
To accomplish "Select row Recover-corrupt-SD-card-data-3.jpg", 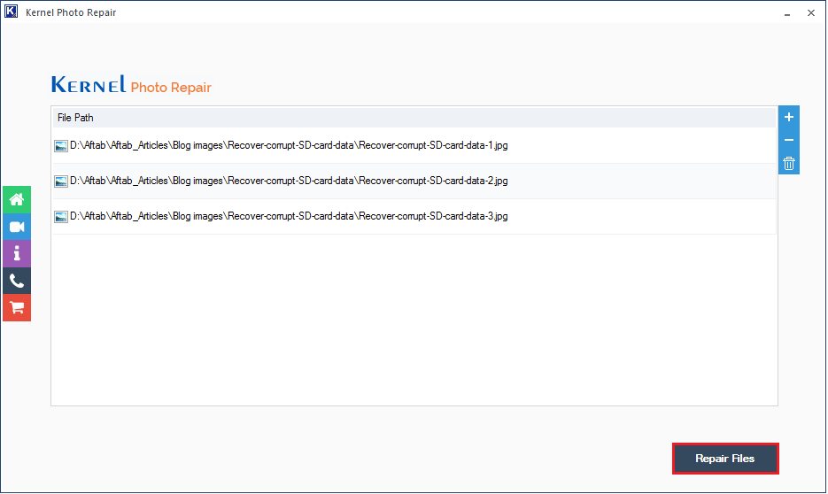I will pos(414,216).
